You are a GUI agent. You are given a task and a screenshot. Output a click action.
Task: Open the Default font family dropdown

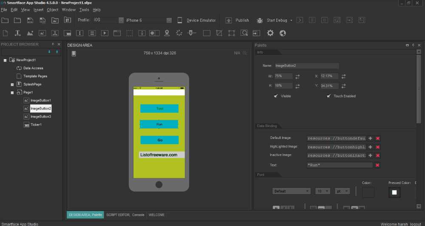tap(292, 191)
